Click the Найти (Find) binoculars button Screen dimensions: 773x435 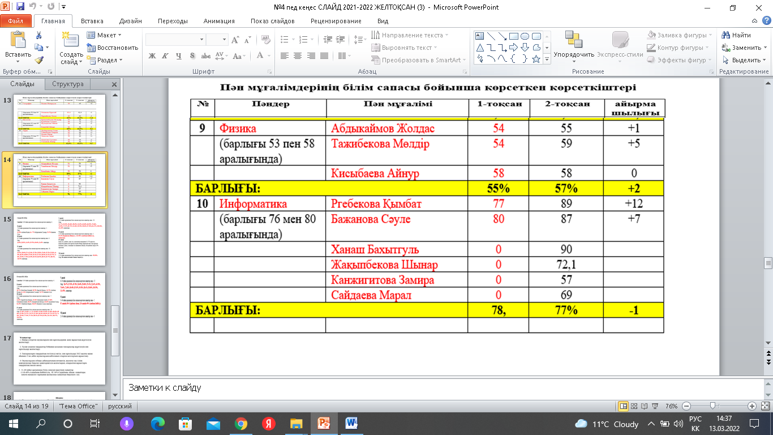coord(736,35)
